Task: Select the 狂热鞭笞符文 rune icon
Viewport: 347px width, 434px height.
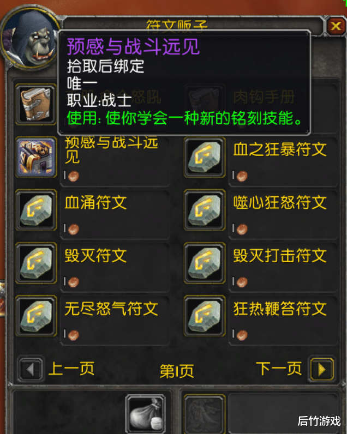Action: pos(205,316)
